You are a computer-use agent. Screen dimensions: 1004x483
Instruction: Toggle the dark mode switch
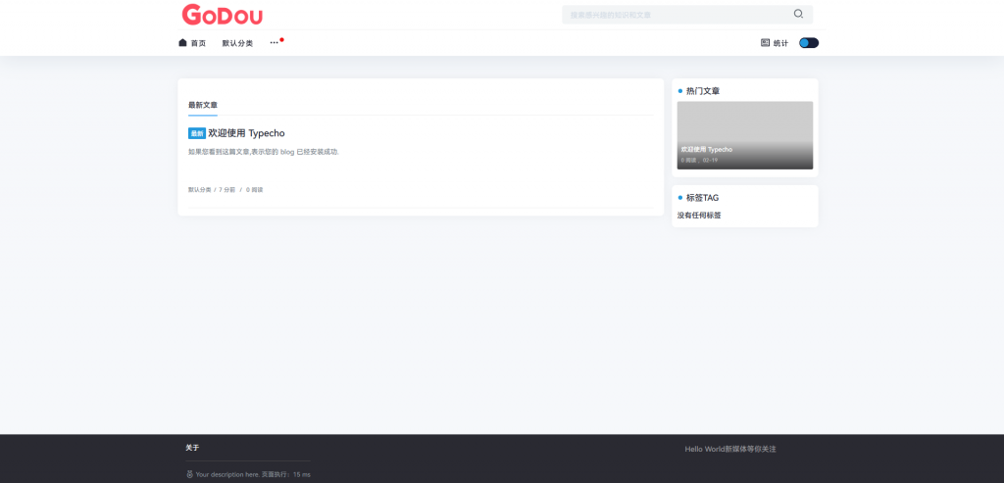tap(809, 43)
